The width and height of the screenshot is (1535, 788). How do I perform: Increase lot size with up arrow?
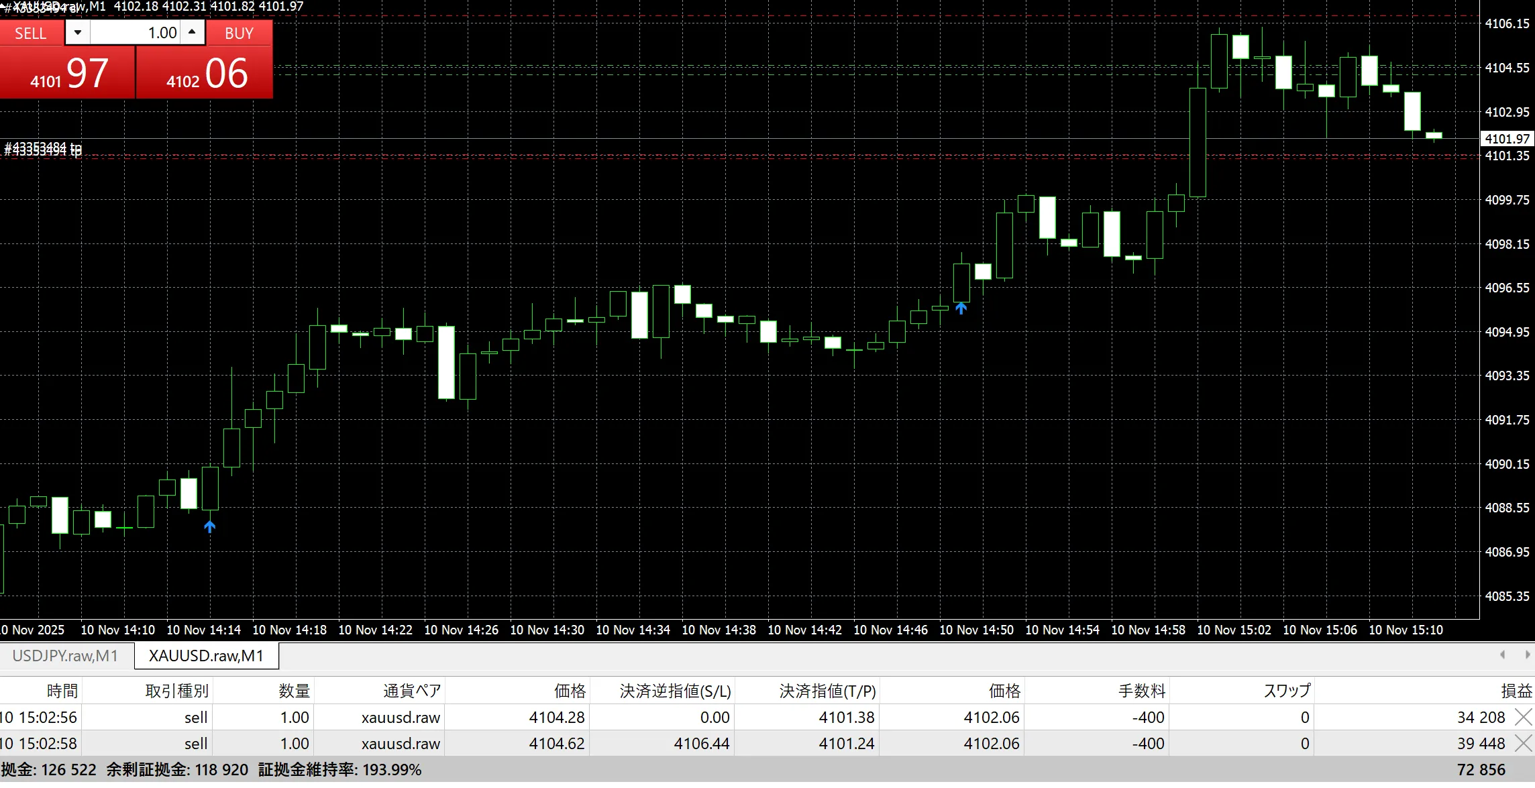point(193,32)
